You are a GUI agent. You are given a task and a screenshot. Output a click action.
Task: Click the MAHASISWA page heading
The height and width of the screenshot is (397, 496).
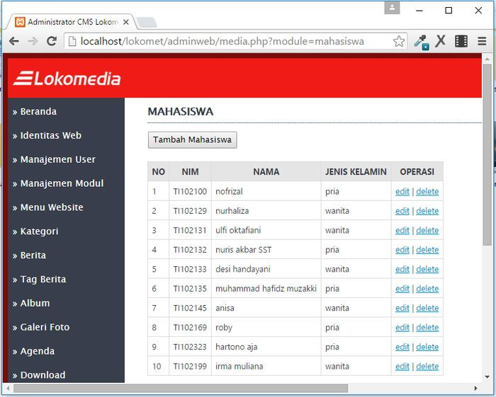[181, 112]
